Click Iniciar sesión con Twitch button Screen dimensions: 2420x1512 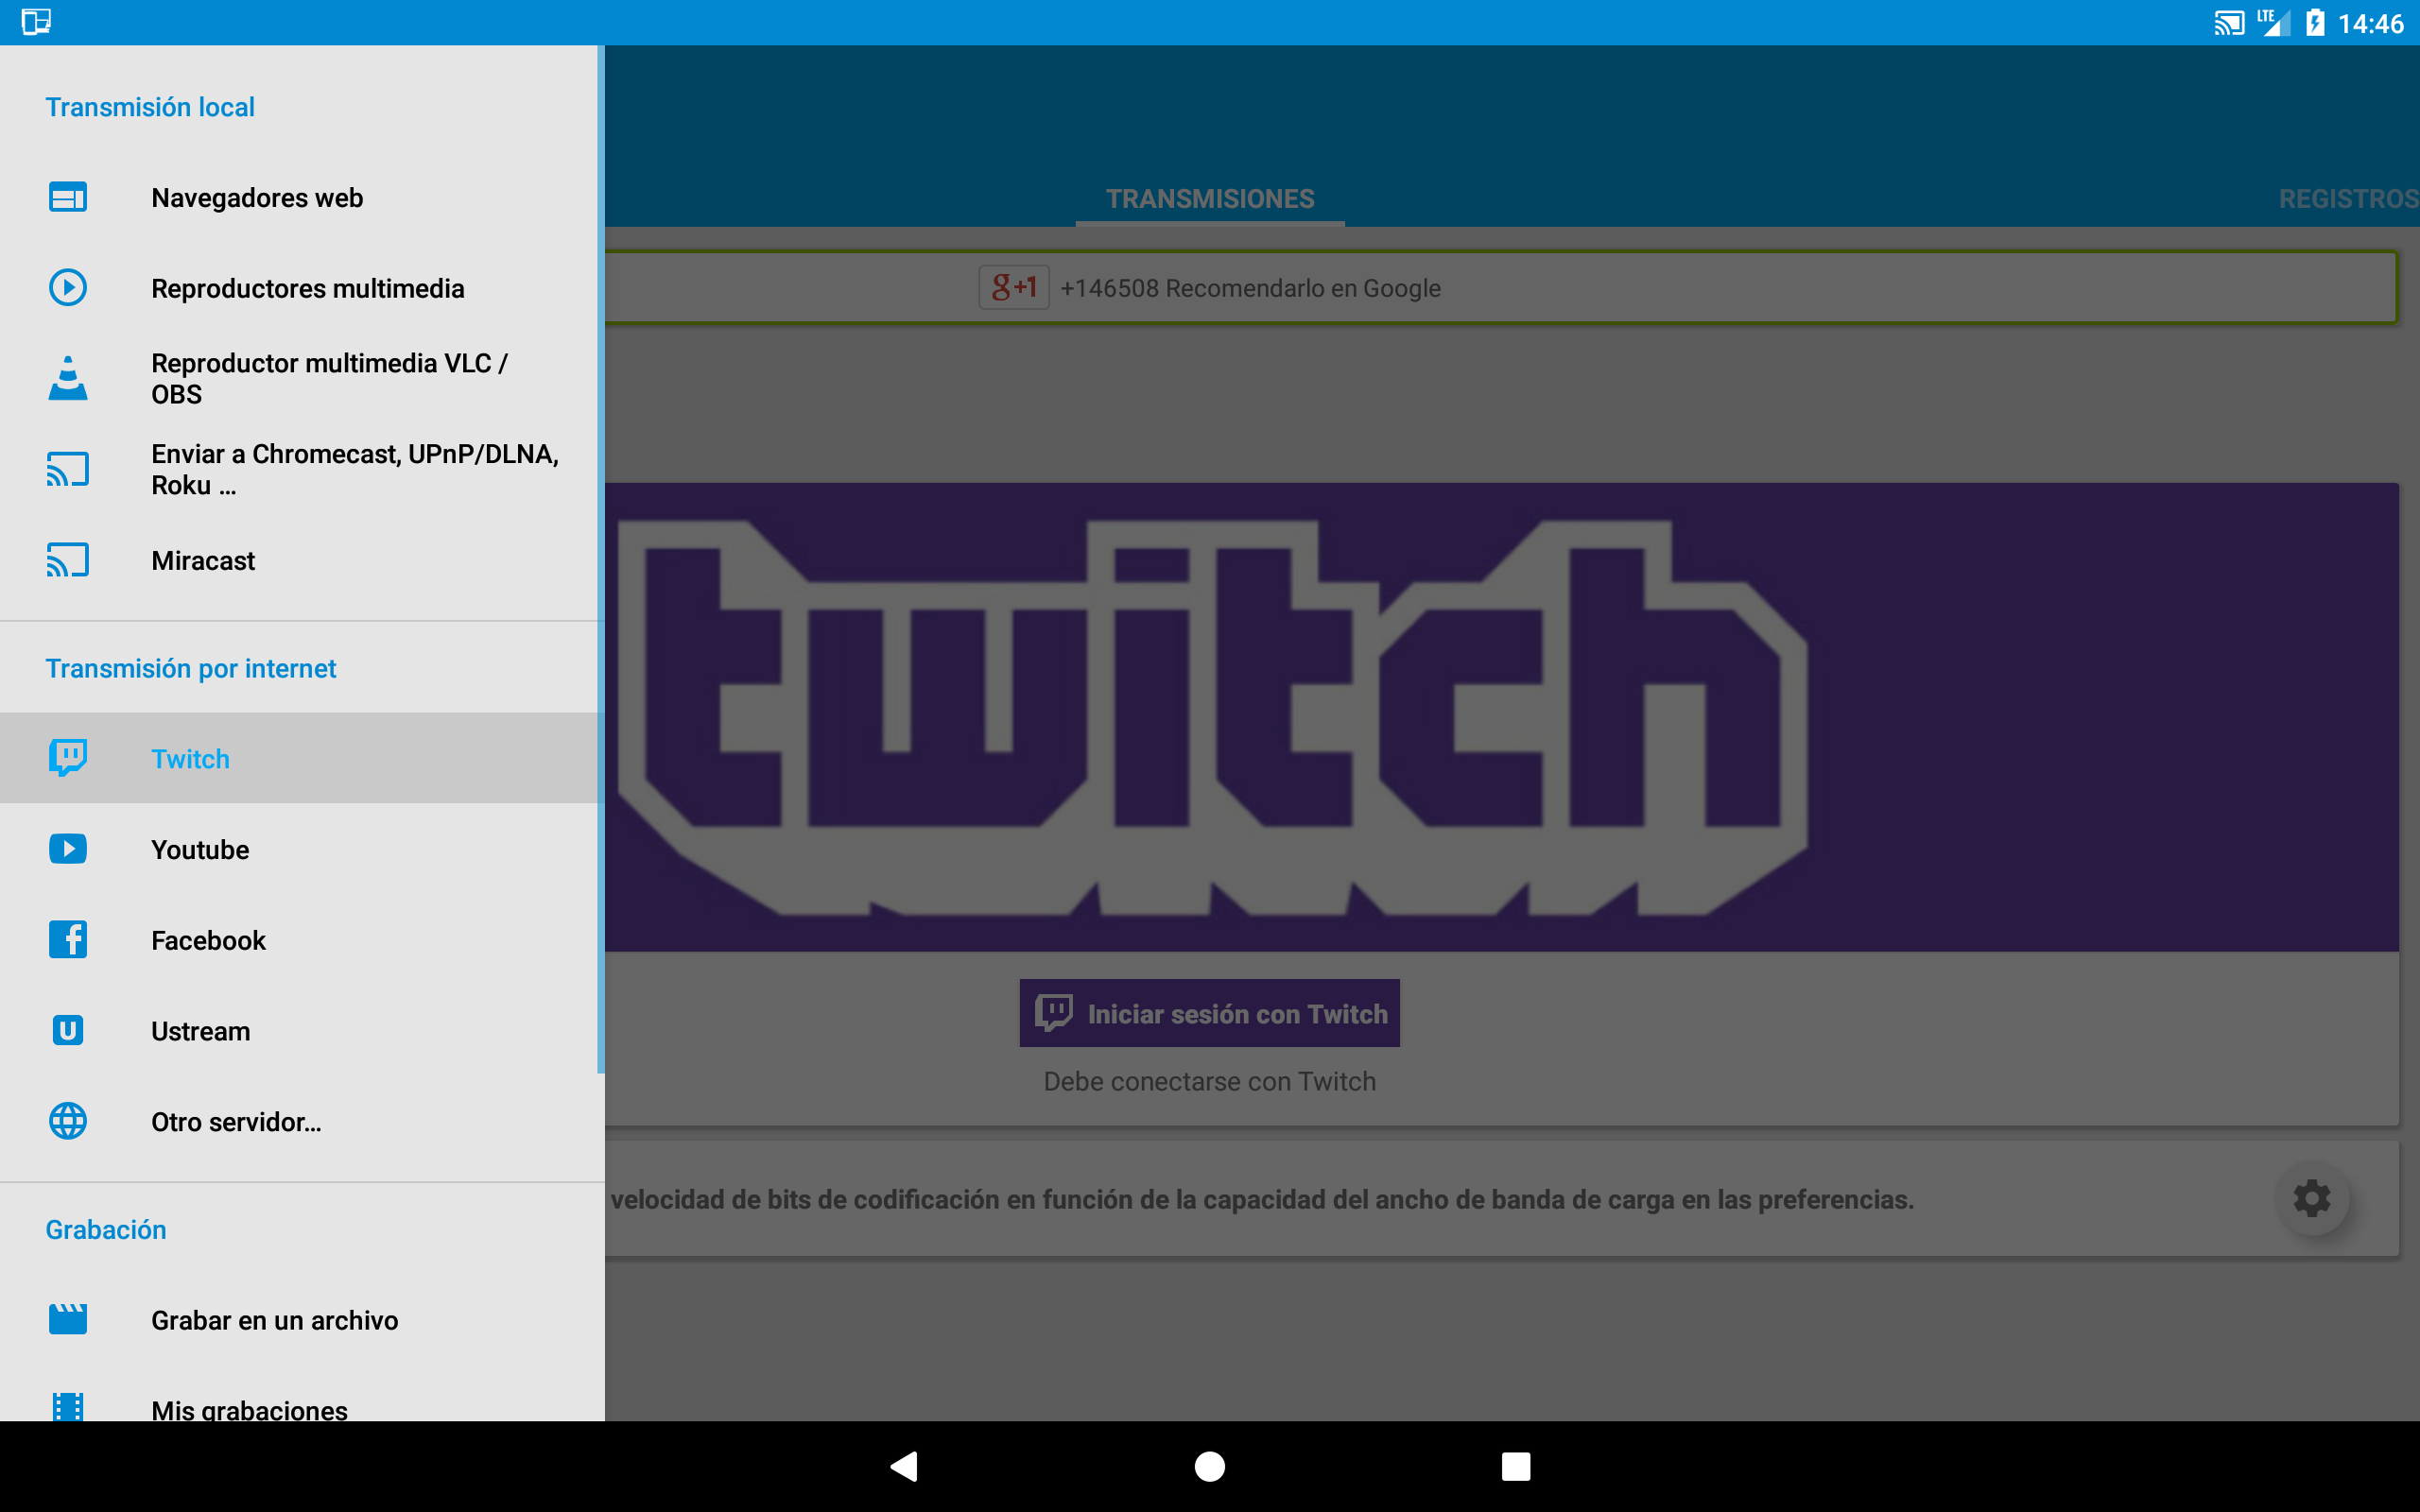pos(1210,1013)
